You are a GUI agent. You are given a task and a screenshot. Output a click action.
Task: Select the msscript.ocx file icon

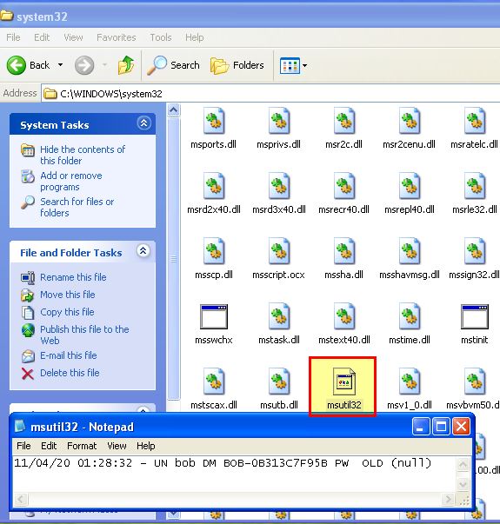point(279,251)
